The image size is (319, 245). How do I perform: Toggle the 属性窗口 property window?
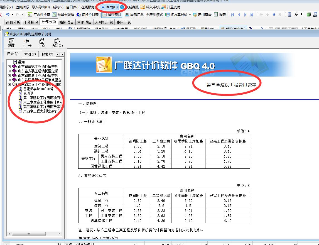click(112, 15)
